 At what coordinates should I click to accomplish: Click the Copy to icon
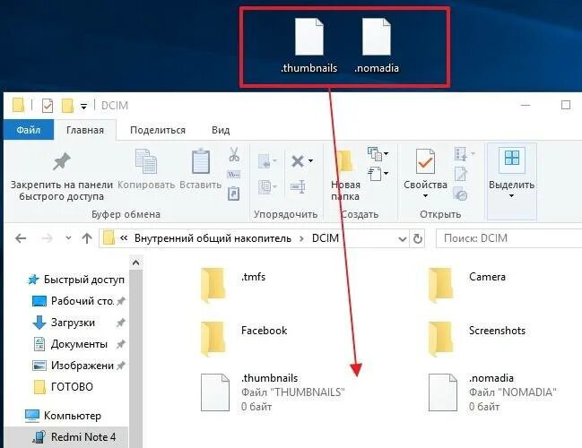click(x=265, y=186)
